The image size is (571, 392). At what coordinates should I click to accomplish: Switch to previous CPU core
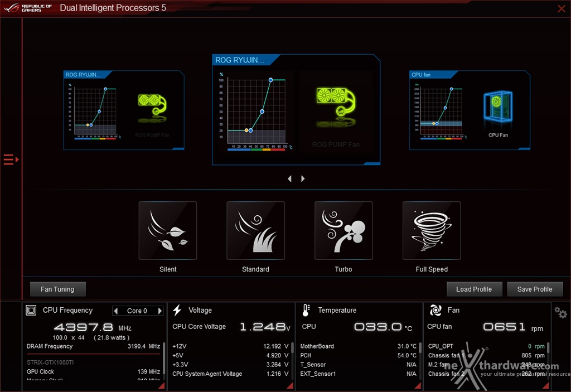coord(116,311)
